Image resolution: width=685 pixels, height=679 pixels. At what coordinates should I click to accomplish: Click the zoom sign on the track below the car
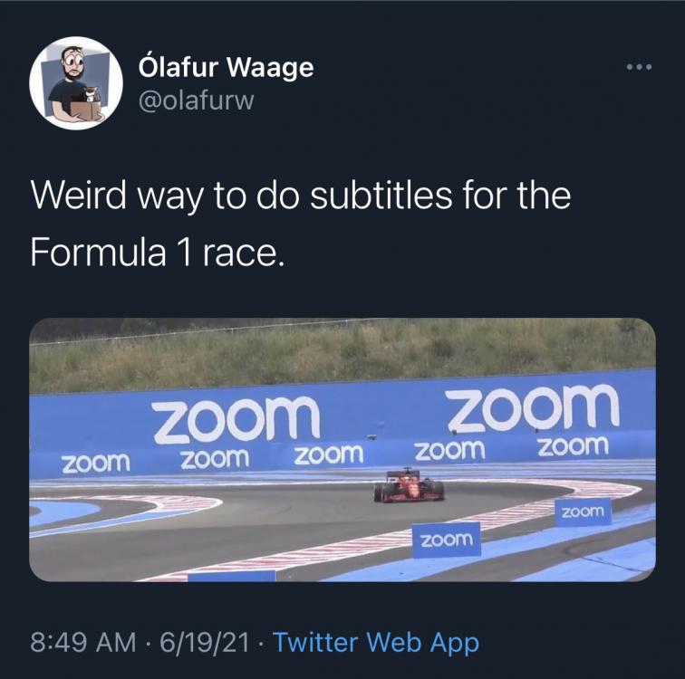point(446,540)
